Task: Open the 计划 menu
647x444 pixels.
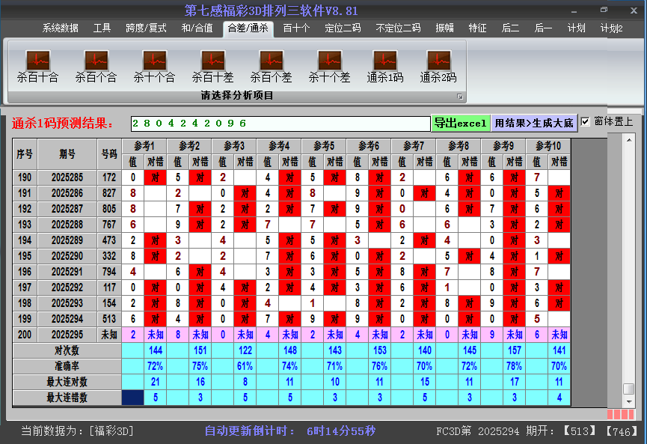Action: [575, 28]
